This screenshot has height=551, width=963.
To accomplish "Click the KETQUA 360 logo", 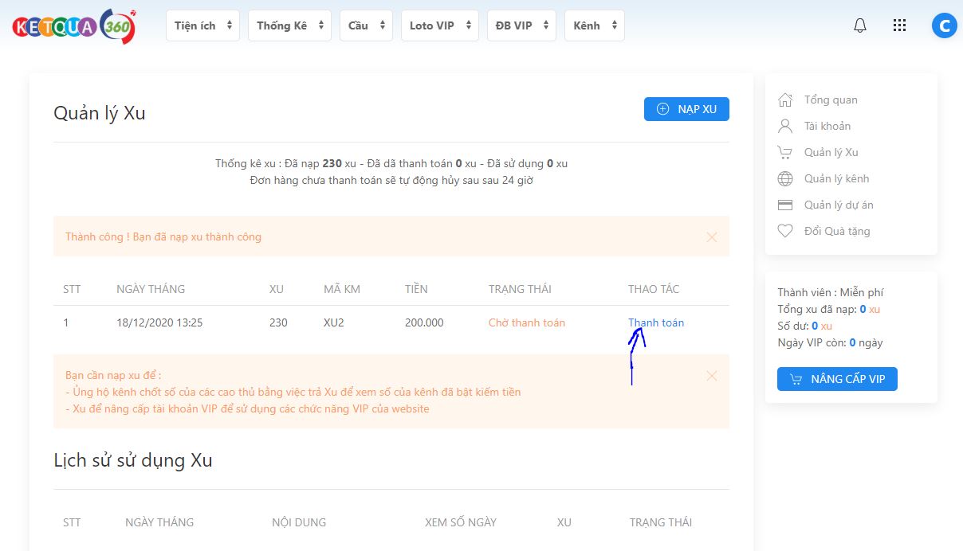I will pyautogui.click(x=74, y=26).
